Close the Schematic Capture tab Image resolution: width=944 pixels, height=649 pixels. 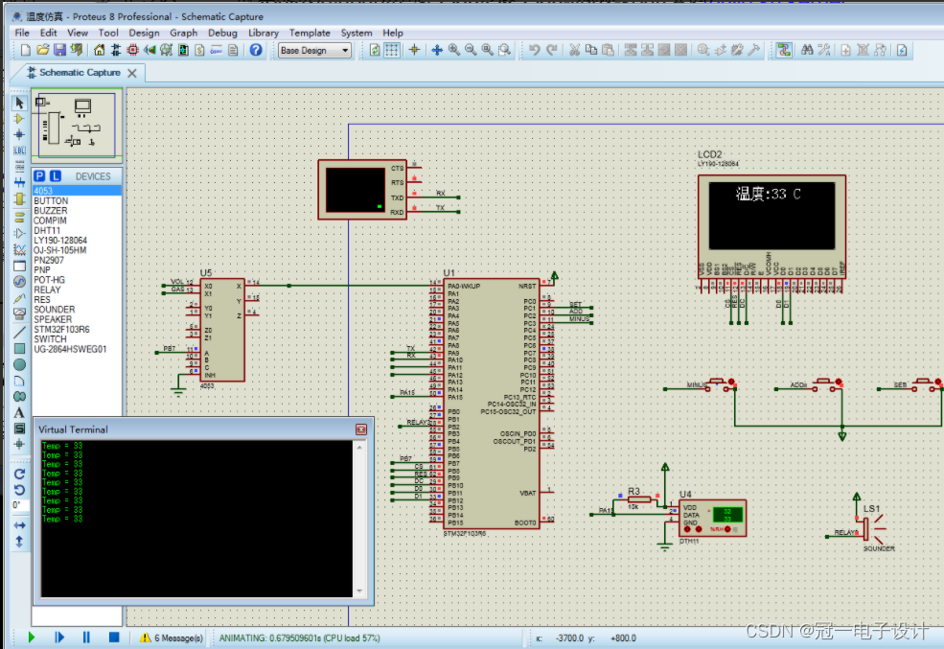(132, 73)
